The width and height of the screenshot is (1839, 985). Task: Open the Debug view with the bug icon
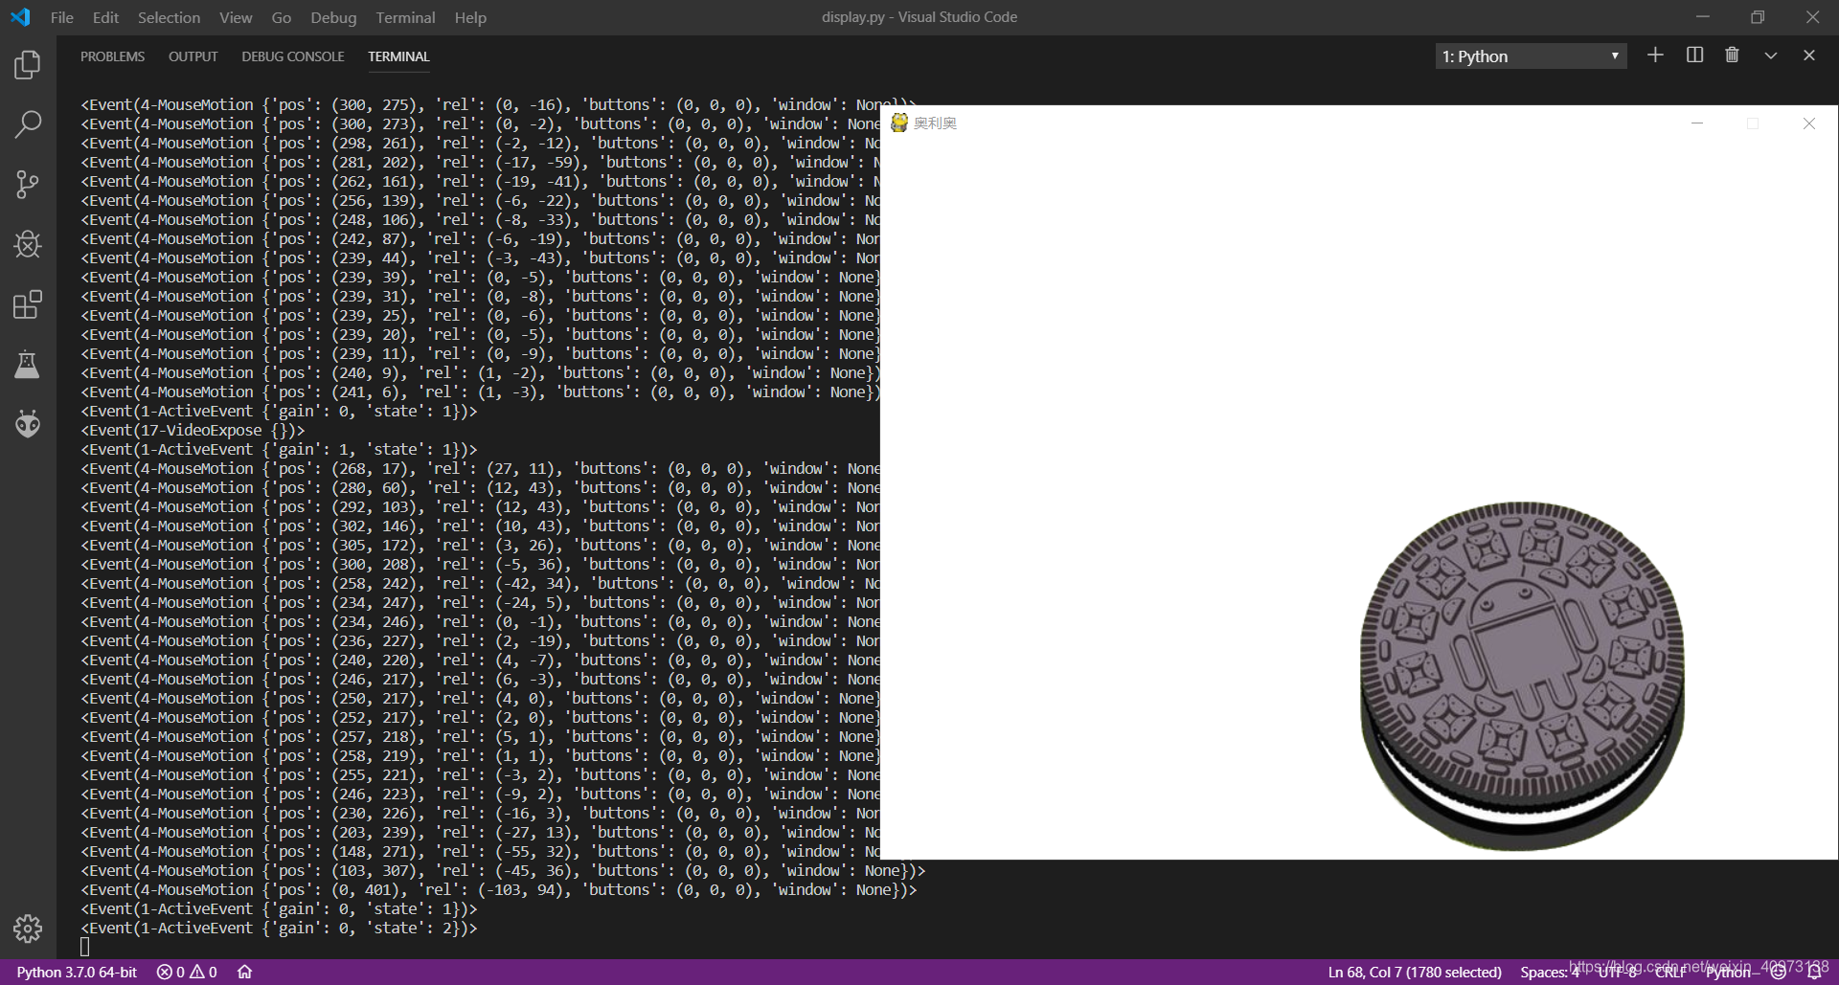pyautogui.click(x=28, y=244)
